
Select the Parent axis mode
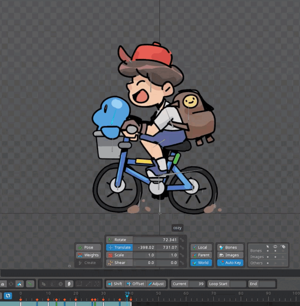coord(201,255)
